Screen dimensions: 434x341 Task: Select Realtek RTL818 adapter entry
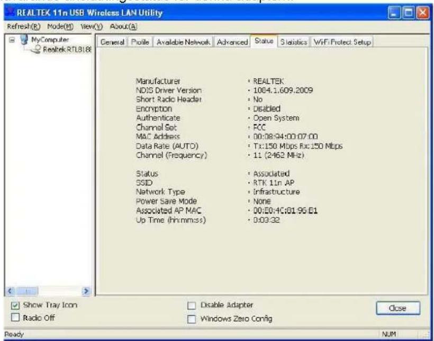pos(67,50)
